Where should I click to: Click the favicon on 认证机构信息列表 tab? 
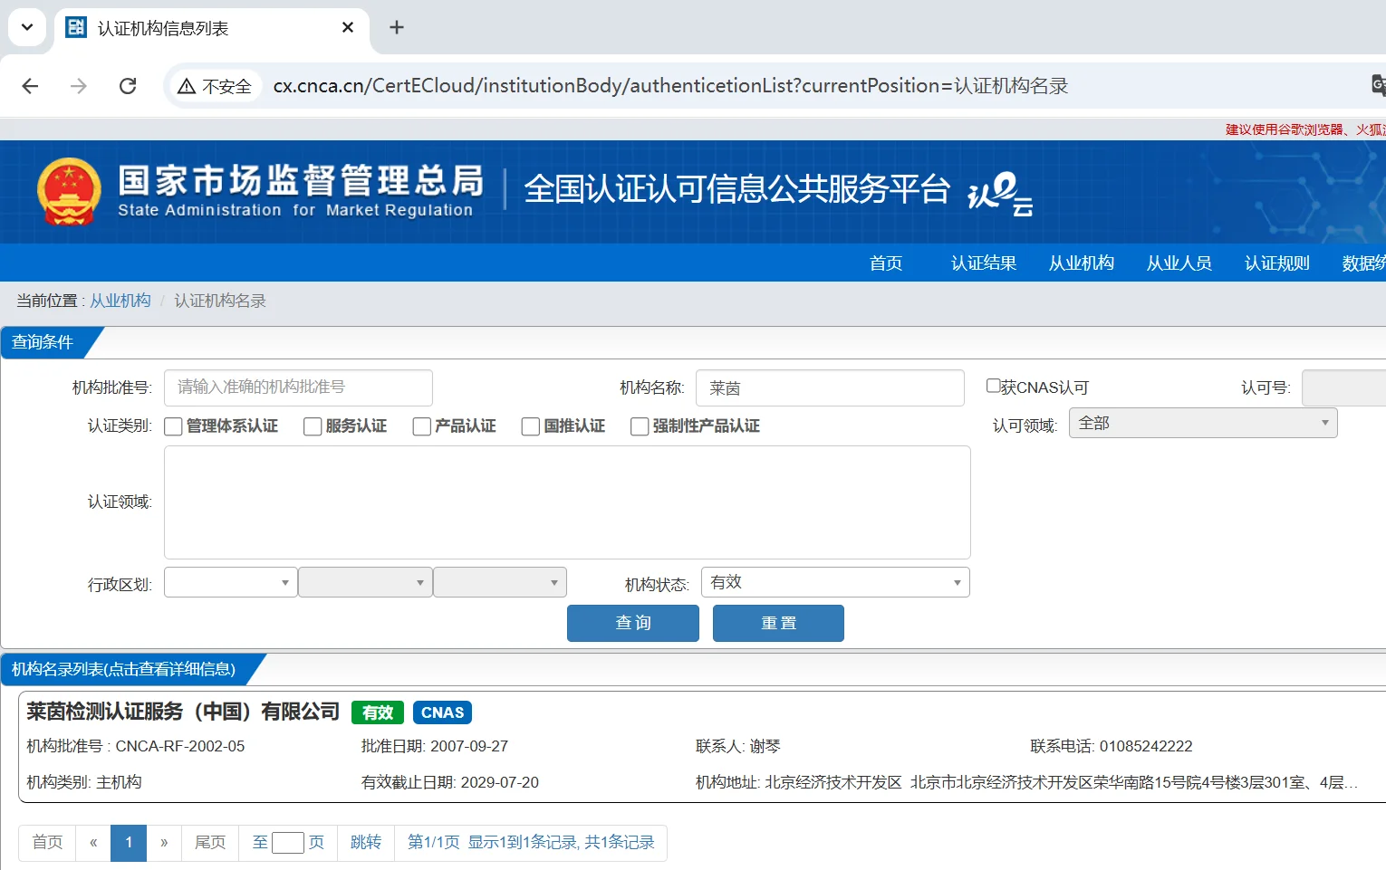coord(75,27)
